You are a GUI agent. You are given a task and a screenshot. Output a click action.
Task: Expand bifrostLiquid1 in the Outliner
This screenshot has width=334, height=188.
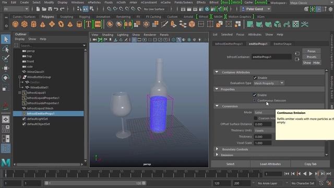pos(20,93)
